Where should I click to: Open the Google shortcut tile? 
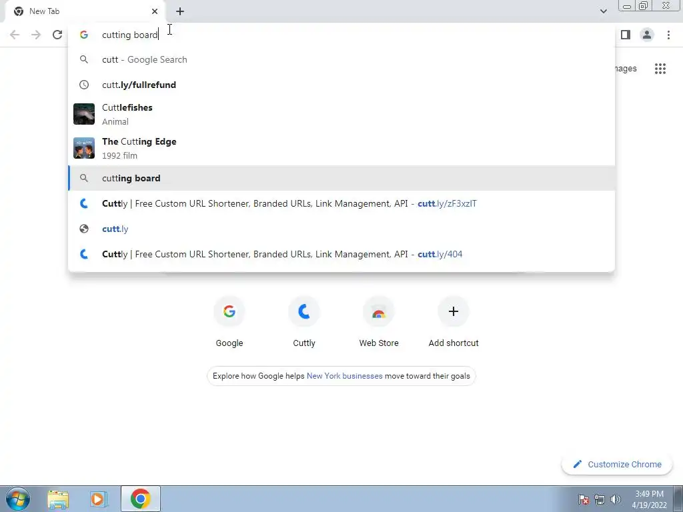229,321
